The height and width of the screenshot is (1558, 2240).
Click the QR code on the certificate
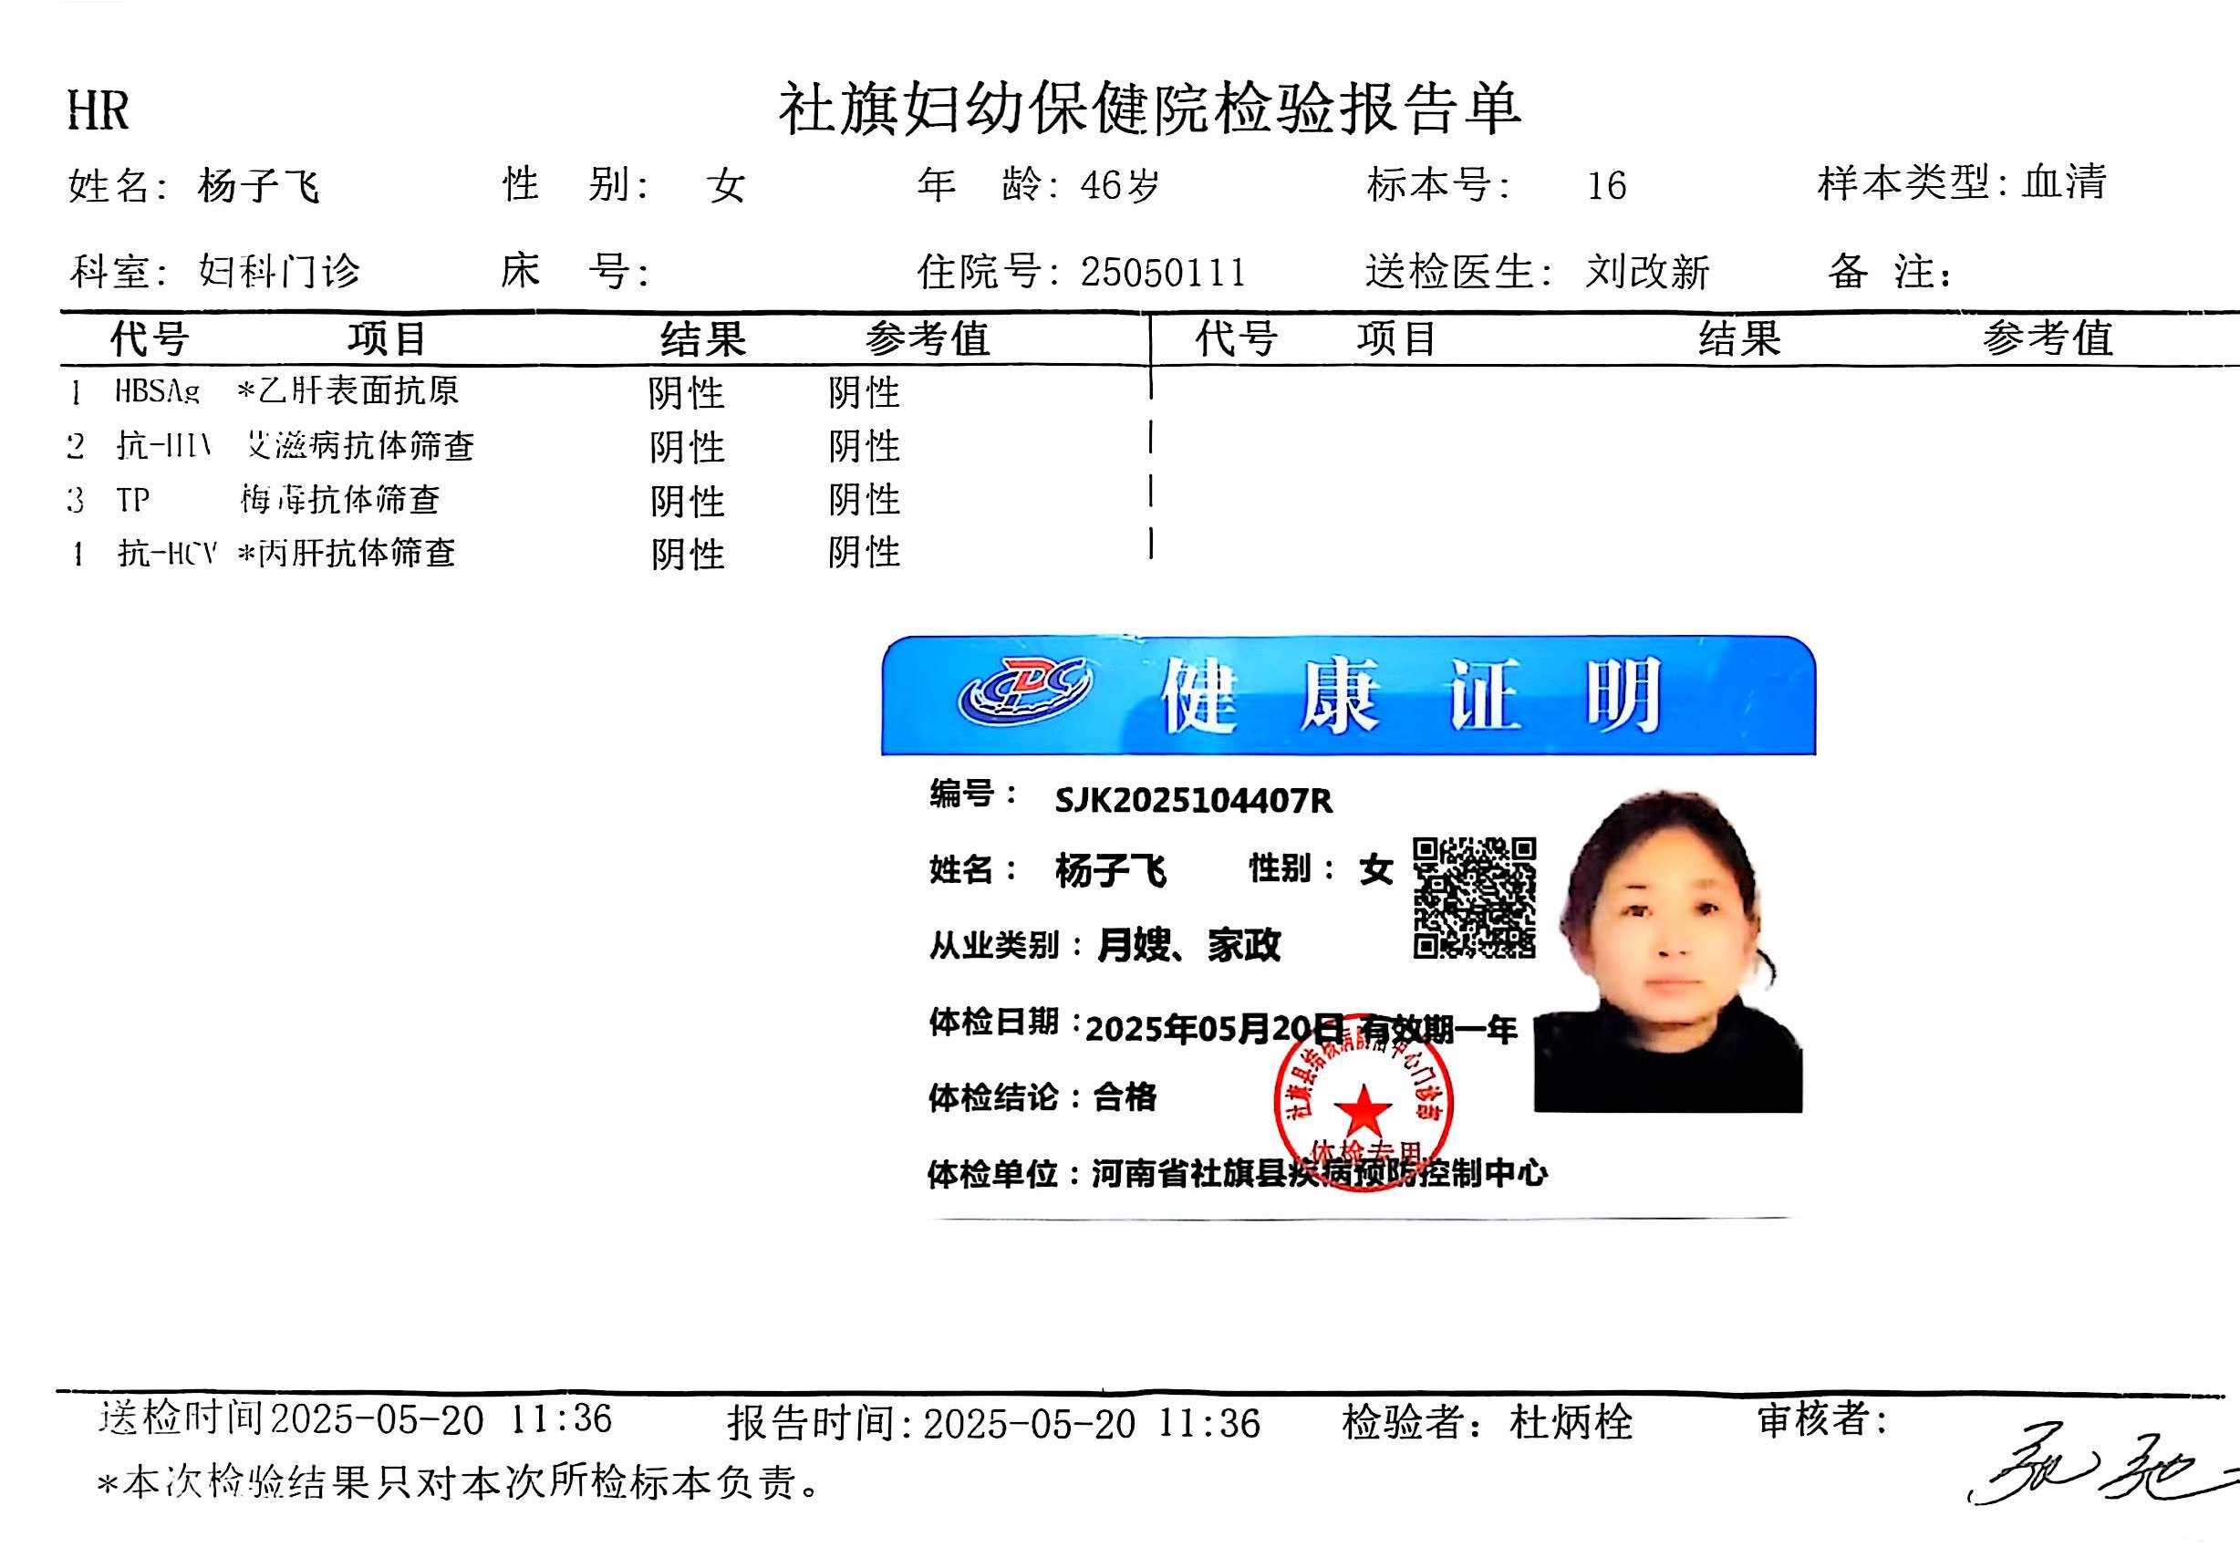[x=1474, y=897]
